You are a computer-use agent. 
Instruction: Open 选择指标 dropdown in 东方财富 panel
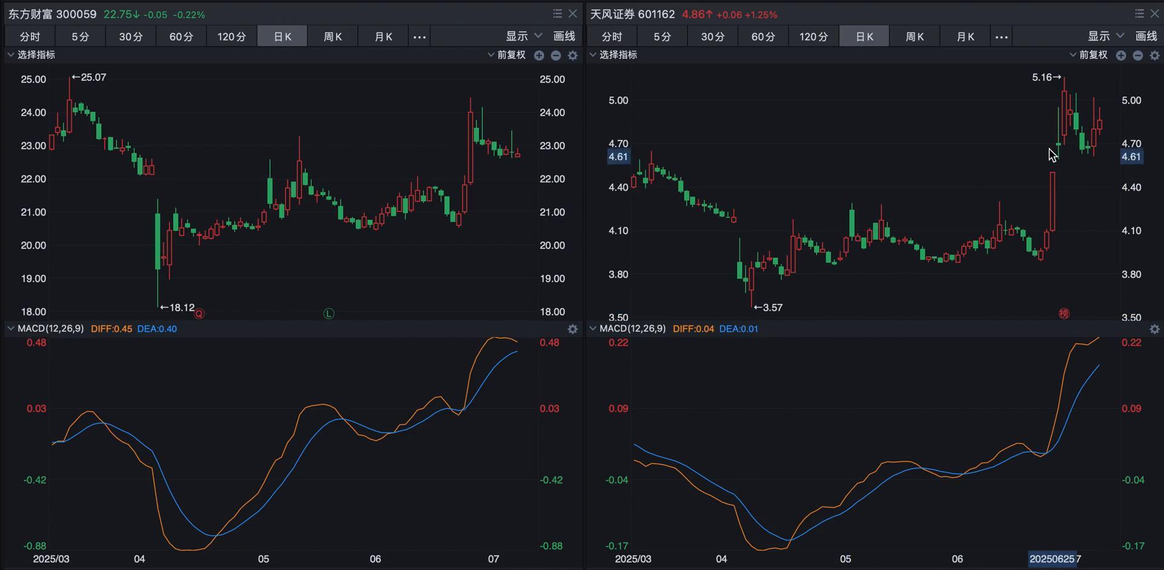point(32,55)
